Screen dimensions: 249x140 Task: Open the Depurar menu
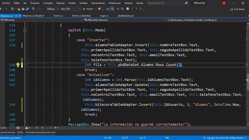[61, 3]
